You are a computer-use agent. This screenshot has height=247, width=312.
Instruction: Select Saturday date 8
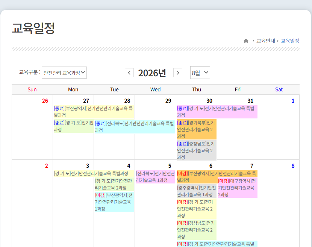pos(293,166)
